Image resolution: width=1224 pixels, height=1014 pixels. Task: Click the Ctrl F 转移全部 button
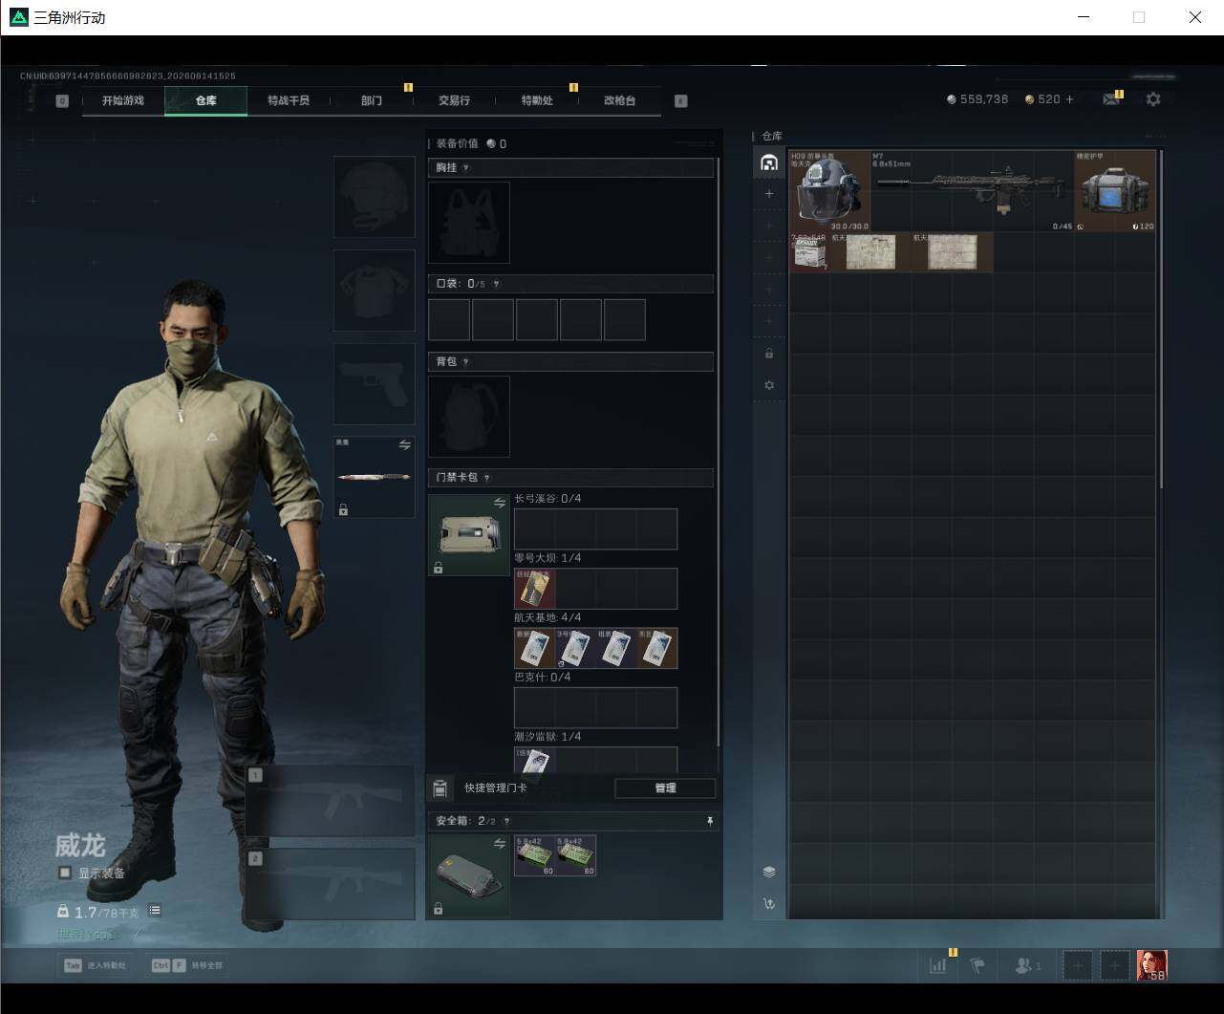click(187, 965)
